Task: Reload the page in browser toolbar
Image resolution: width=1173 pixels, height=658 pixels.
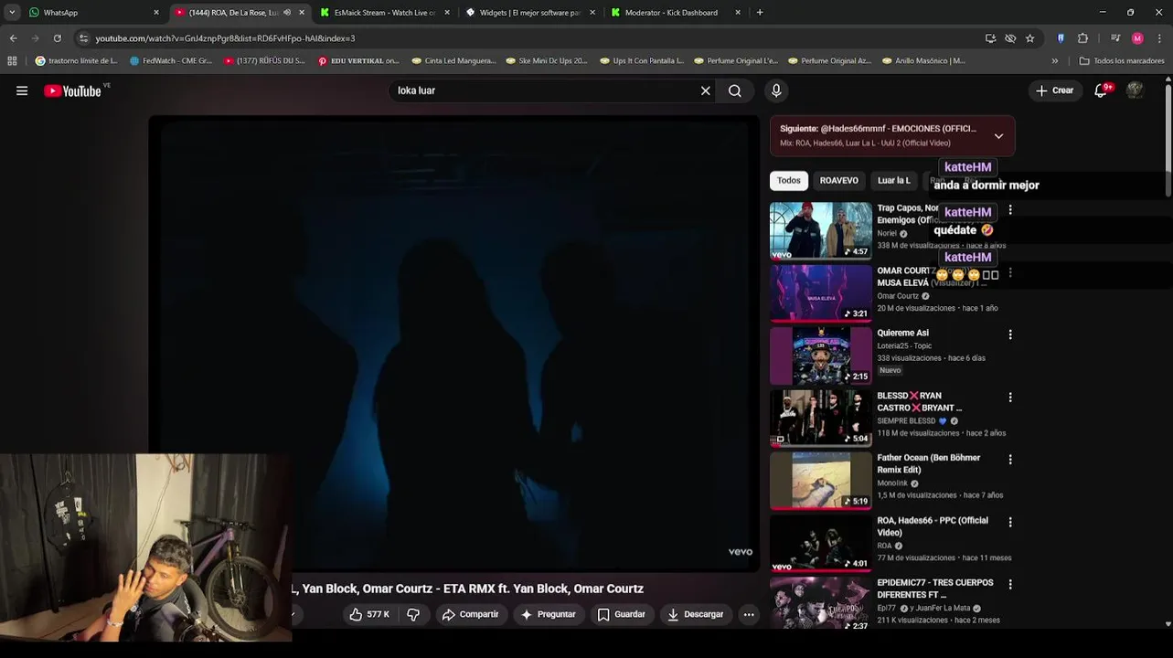Action: point(57,38)
